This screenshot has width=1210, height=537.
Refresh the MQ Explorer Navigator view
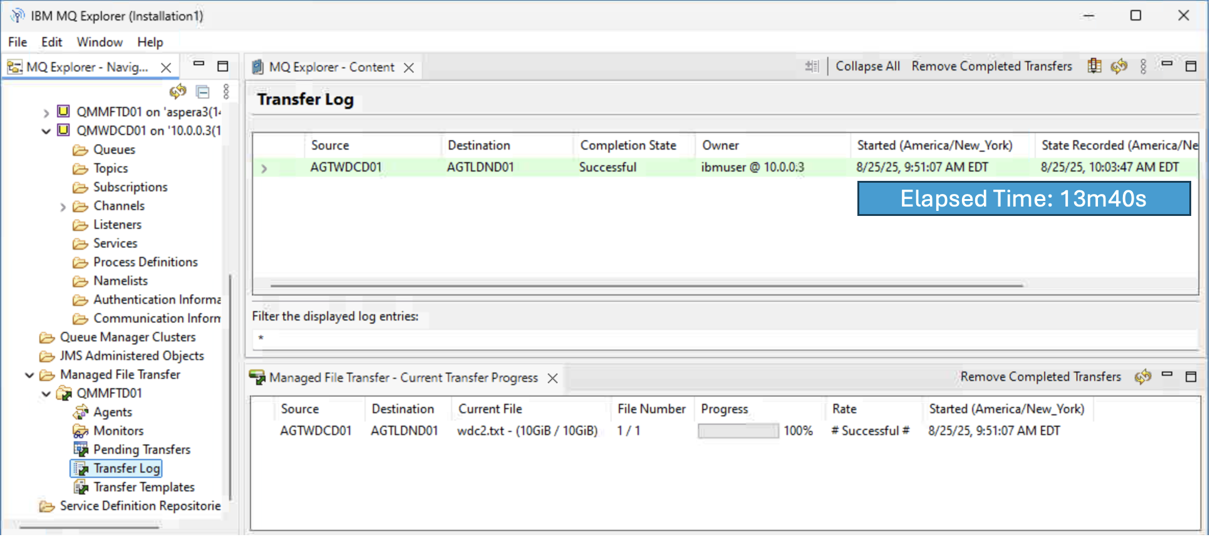178,91
